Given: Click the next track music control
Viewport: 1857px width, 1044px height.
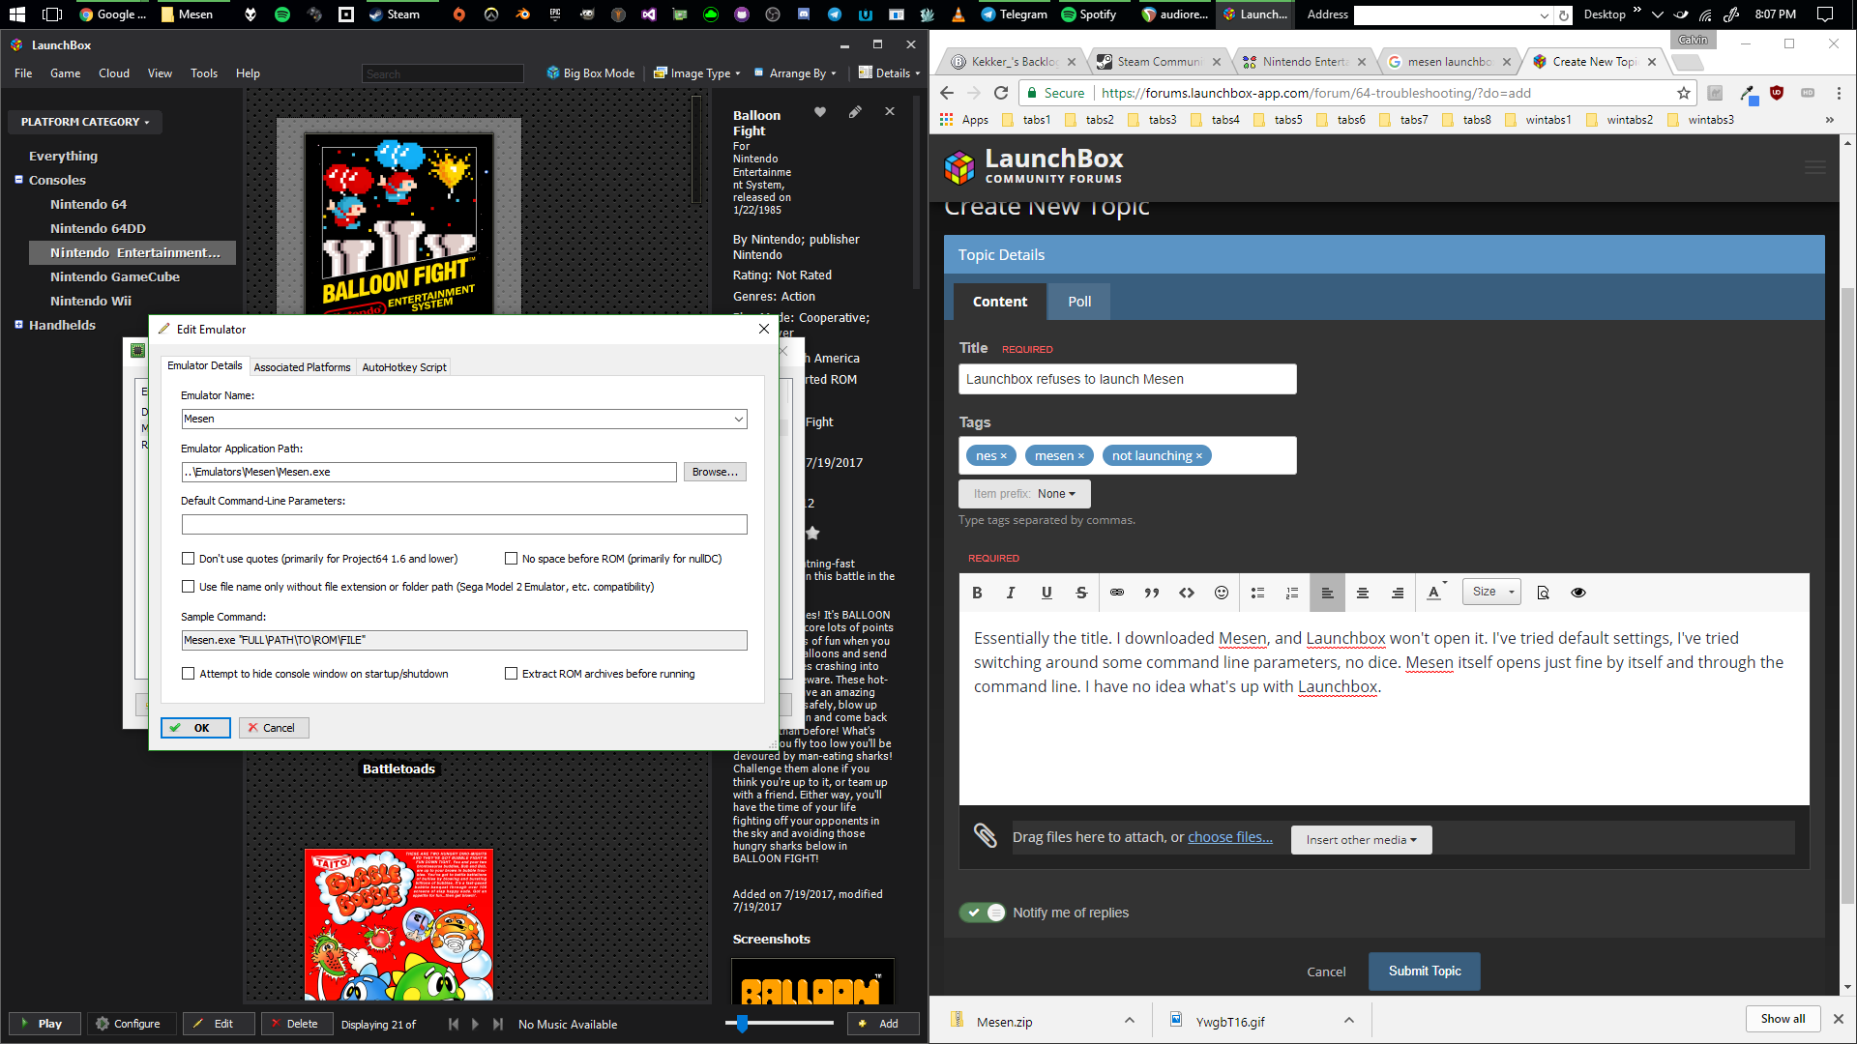Looking at the screenshot, I should [x=497, y=1024].
